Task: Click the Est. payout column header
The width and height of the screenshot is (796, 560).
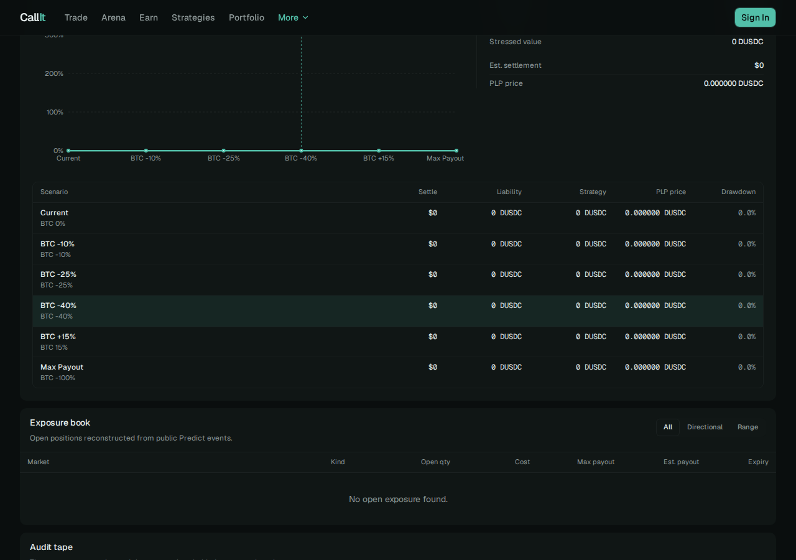Action: 681,462
